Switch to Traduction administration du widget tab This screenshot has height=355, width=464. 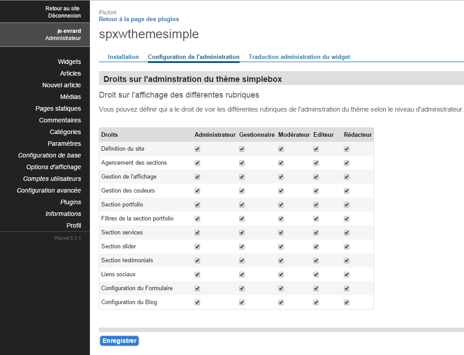[299, 57]
